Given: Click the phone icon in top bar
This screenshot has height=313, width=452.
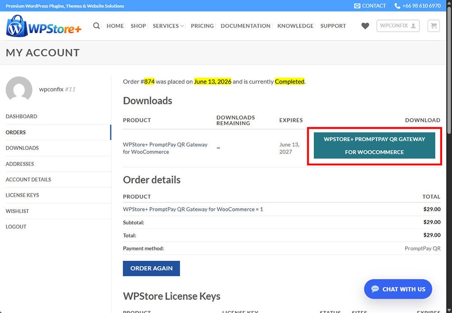Looking at the screenshot, I should pos(397,6).
